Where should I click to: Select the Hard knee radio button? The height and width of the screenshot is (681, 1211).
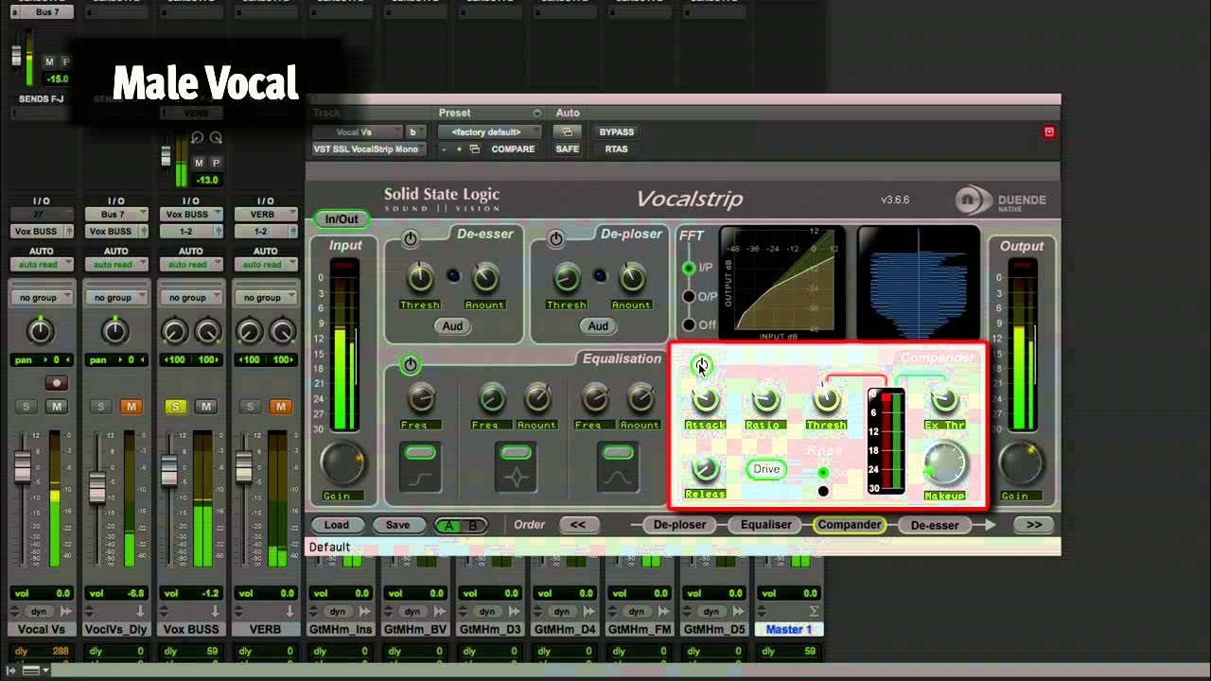tap(823, 491)
